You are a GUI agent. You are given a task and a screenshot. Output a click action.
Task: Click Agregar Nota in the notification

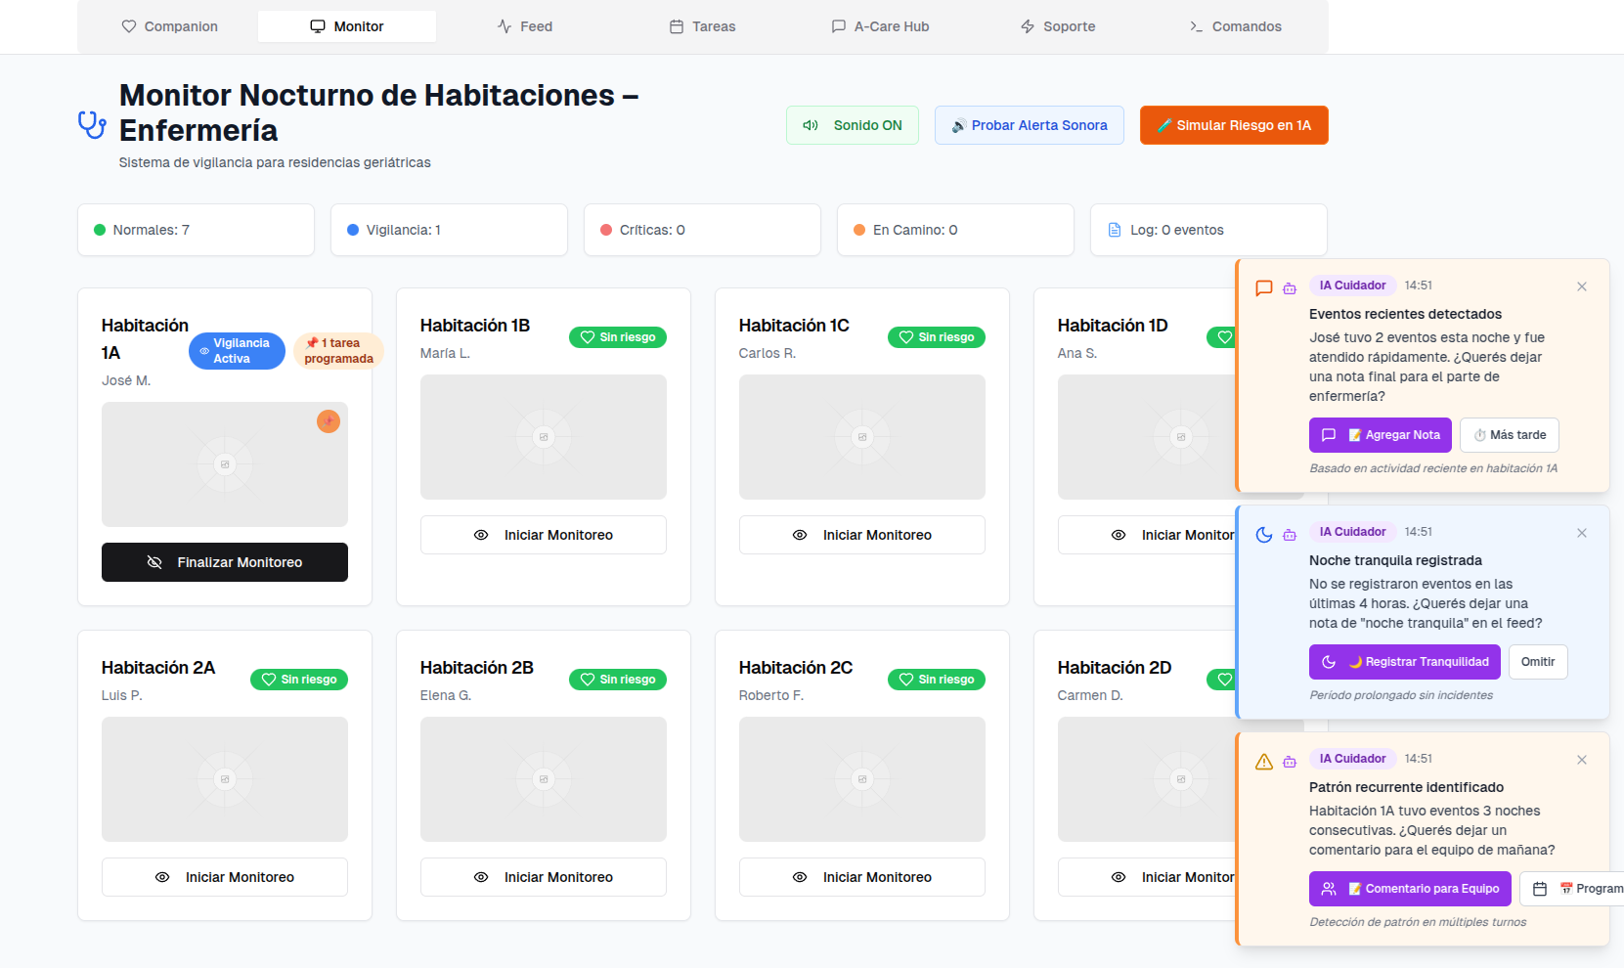(x=1380, y=435)
